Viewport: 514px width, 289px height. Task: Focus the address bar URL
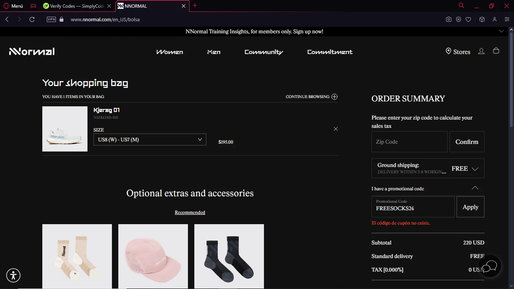(105, 20)
